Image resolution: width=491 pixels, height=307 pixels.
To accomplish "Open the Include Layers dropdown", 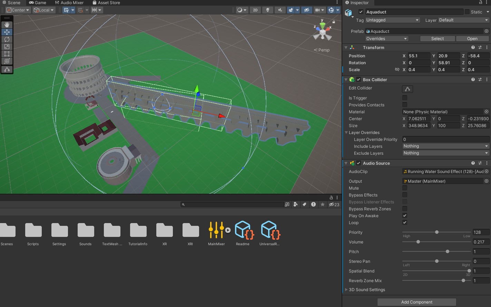I will [445, 146].
